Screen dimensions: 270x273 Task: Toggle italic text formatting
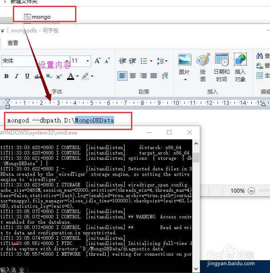[x=17, y=76]
